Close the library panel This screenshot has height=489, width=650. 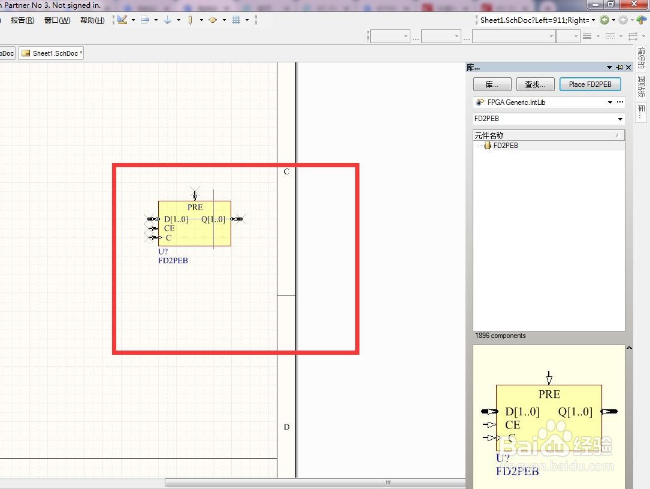pyautogui.click(x=628, y=67)
